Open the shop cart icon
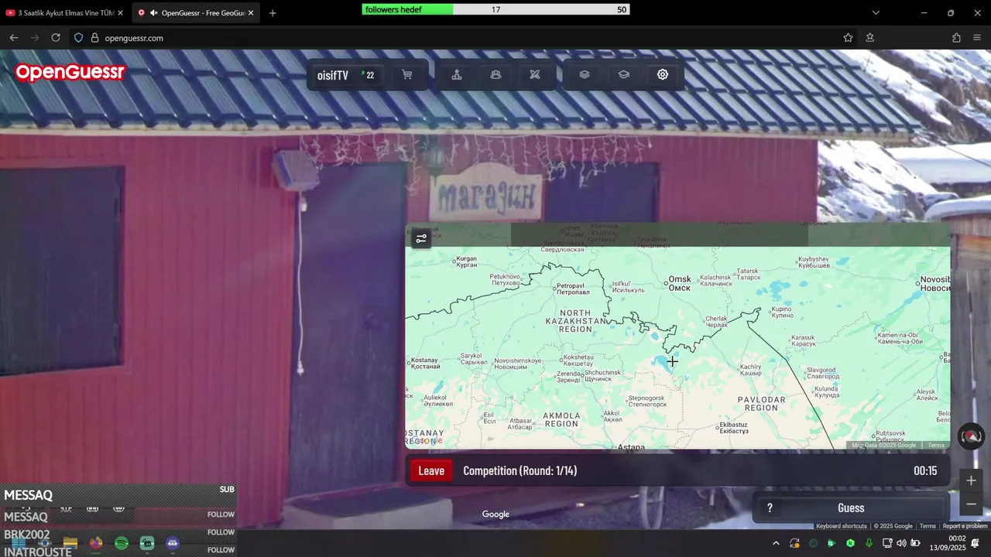 point(406,75)
